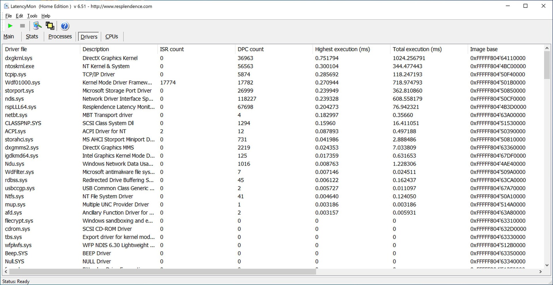Open help via blue question mark icon

65,26
